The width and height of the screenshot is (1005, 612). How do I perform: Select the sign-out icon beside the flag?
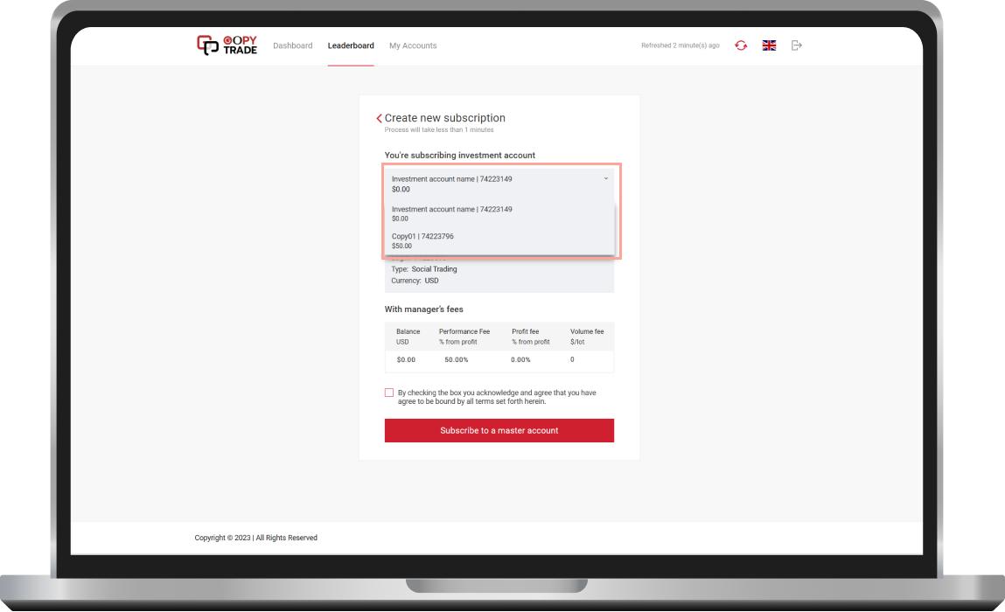pos(797,45)
